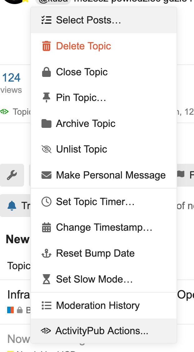Click the red trash can icon
194x352 pixels.
[46, 46]
